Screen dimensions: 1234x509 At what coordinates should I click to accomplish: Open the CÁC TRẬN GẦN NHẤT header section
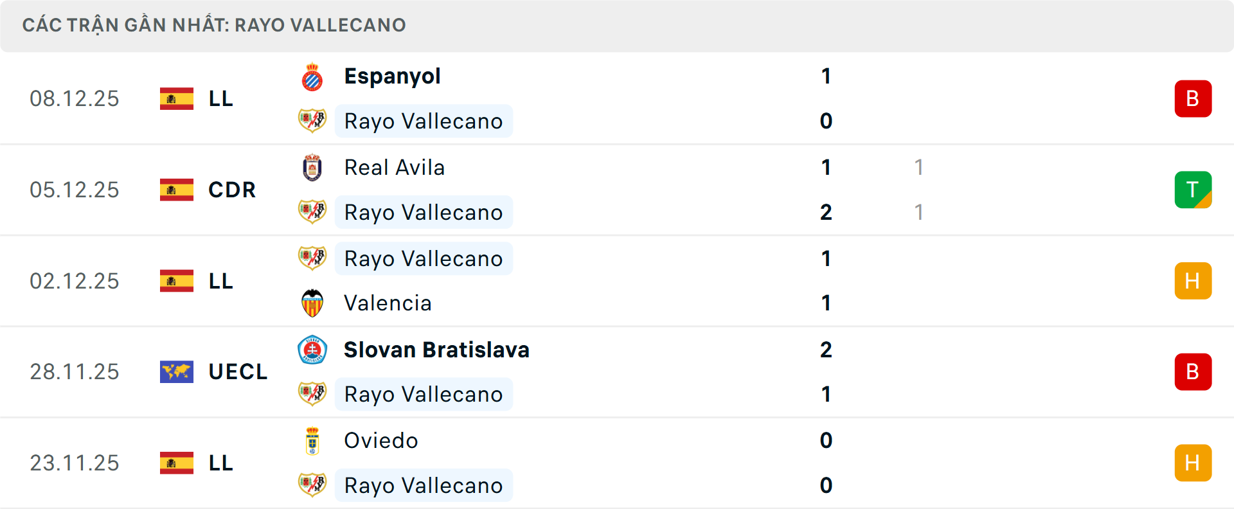pyautogui.click(x=215, y=25)
